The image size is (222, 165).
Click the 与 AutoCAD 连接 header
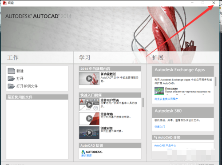[183, 137]
